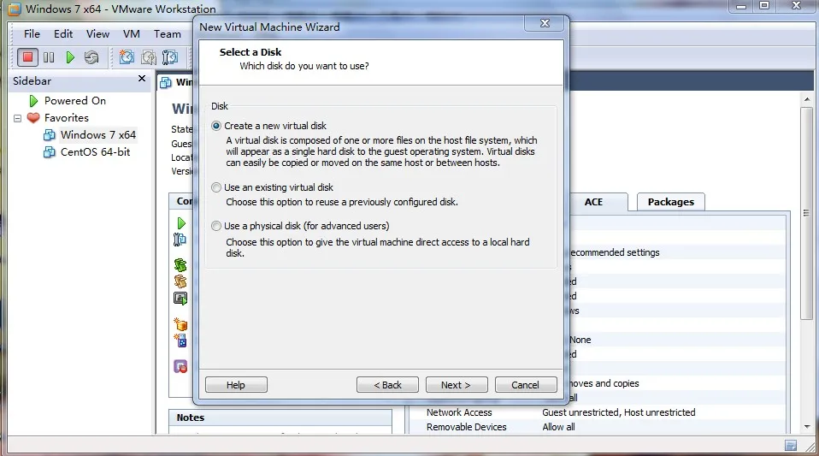Click the Revert to Snapshot toolbar icon

pyautogui.click(x=149, y=57)
